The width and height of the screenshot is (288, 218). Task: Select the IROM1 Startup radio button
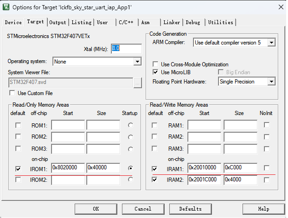[x=130, y=168]
